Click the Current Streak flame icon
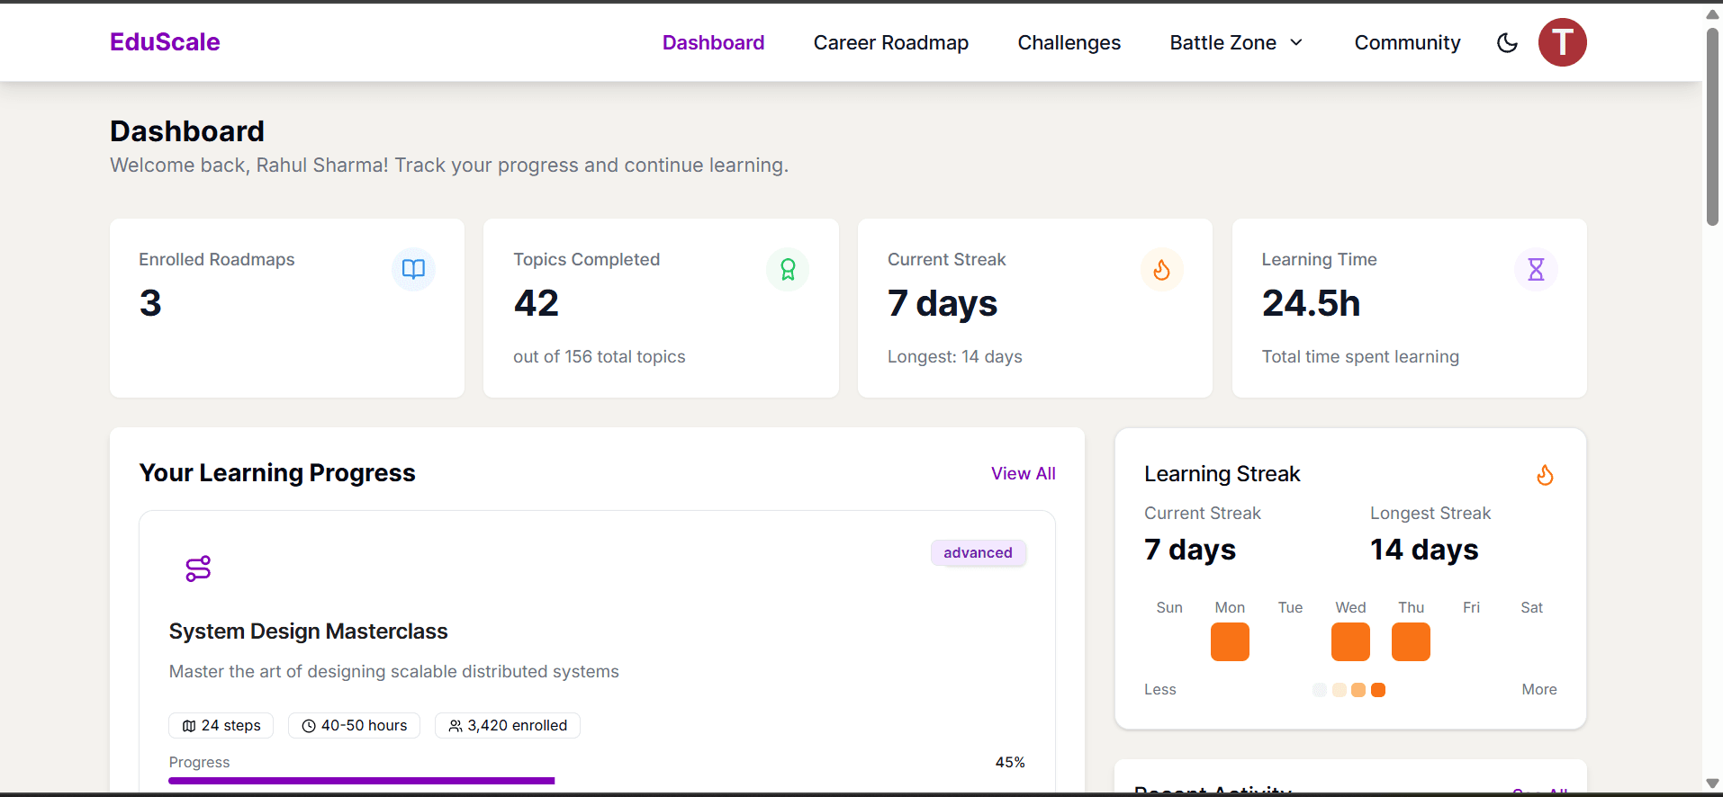 tap(1162, 269)
